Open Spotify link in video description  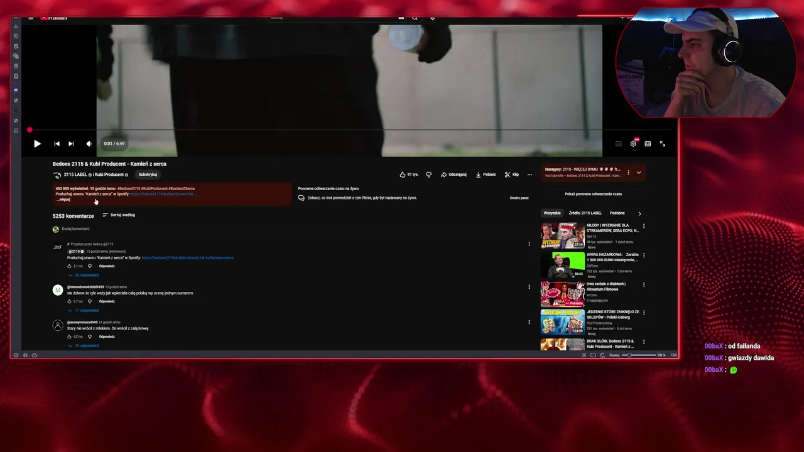click(163, 194)
